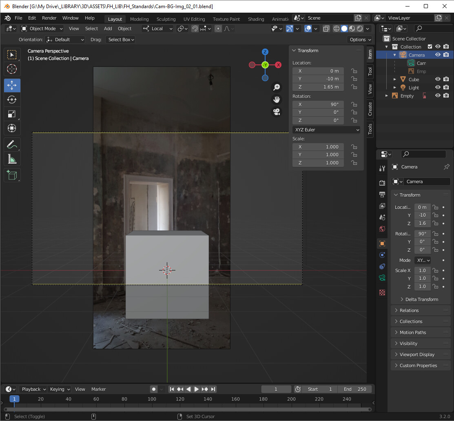This screenshot has width=454, height=421.
Task: Open the Render menu
Action: 49,18
